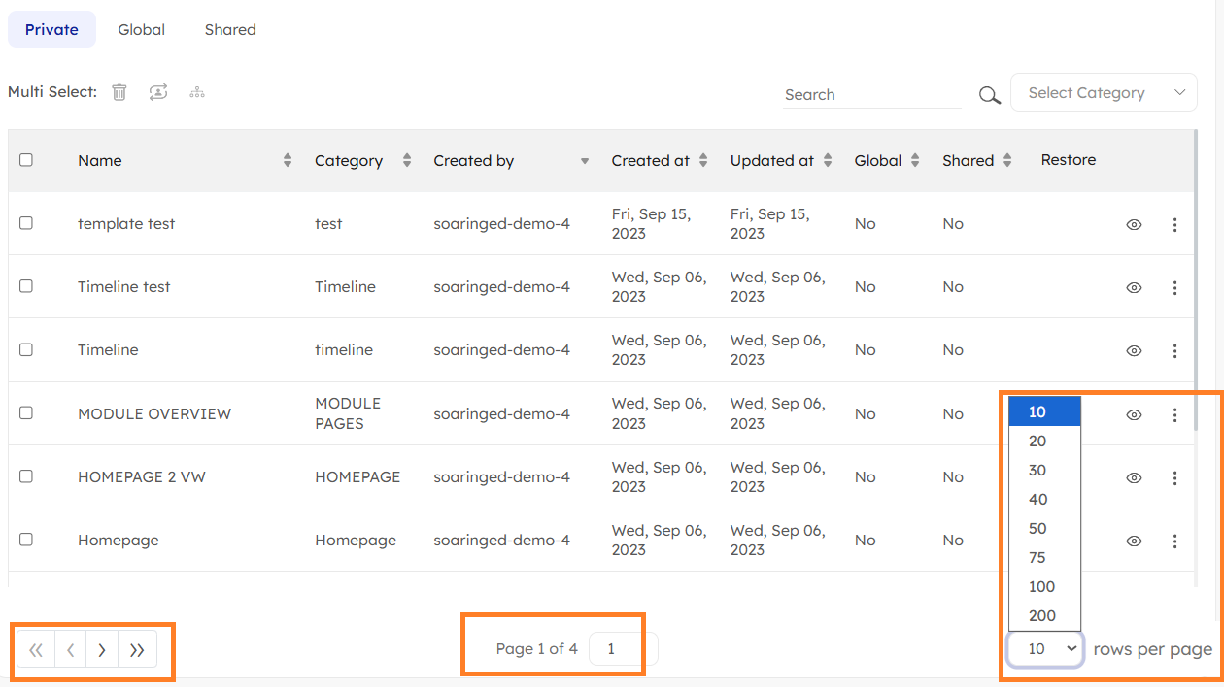Image resolution: width=1224 pixels, height=688 pixels.
Task: Sort the table by Name column
Action: coord(288,161)
